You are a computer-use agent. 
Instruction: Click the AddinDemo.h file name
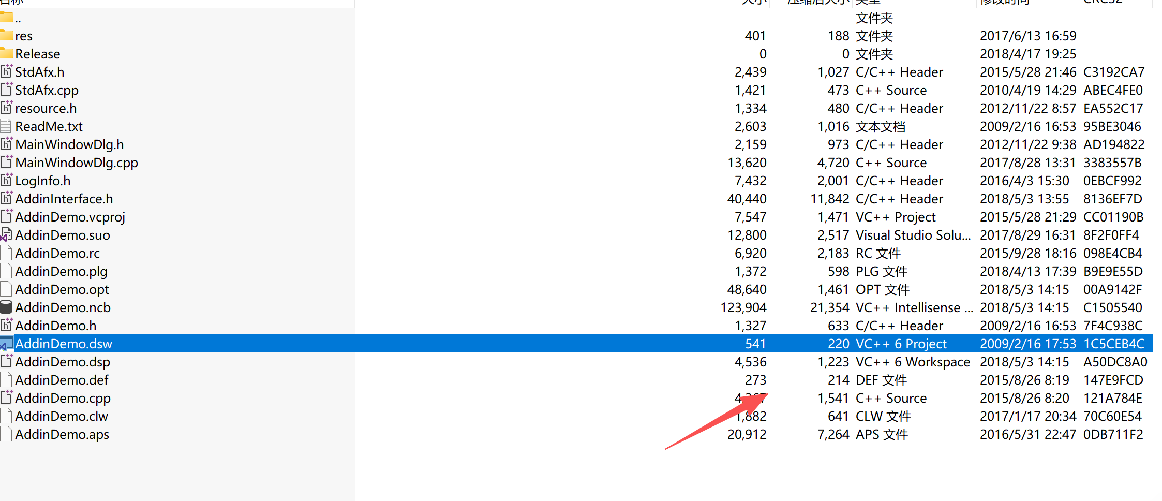coord(56,326)
